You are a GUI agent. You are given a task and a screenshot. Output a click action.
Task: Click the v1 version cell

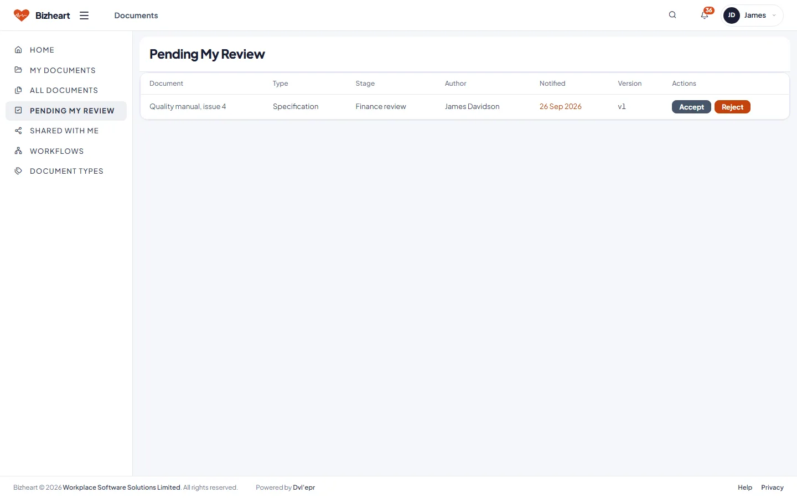point(622,106)
